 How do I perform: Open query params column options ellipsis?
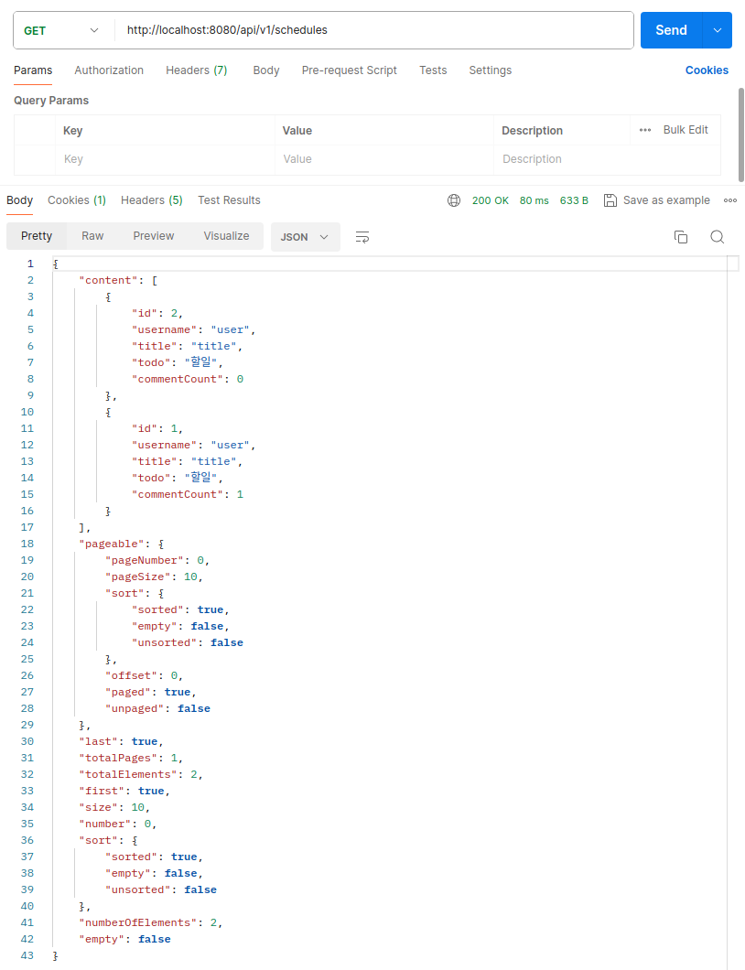click(644, 130)
